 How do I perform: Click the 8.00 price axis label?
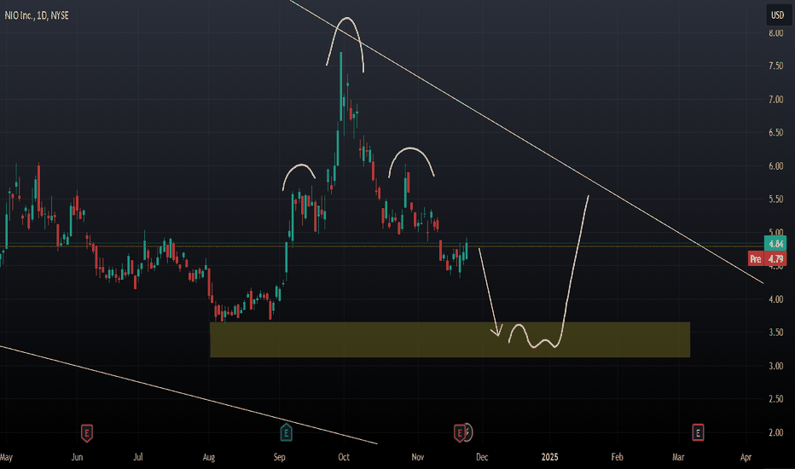coord(775,33)
